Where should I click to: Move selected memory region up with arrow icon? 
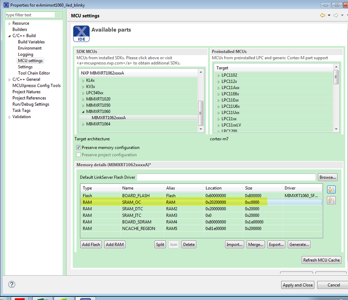coord(331,190)
